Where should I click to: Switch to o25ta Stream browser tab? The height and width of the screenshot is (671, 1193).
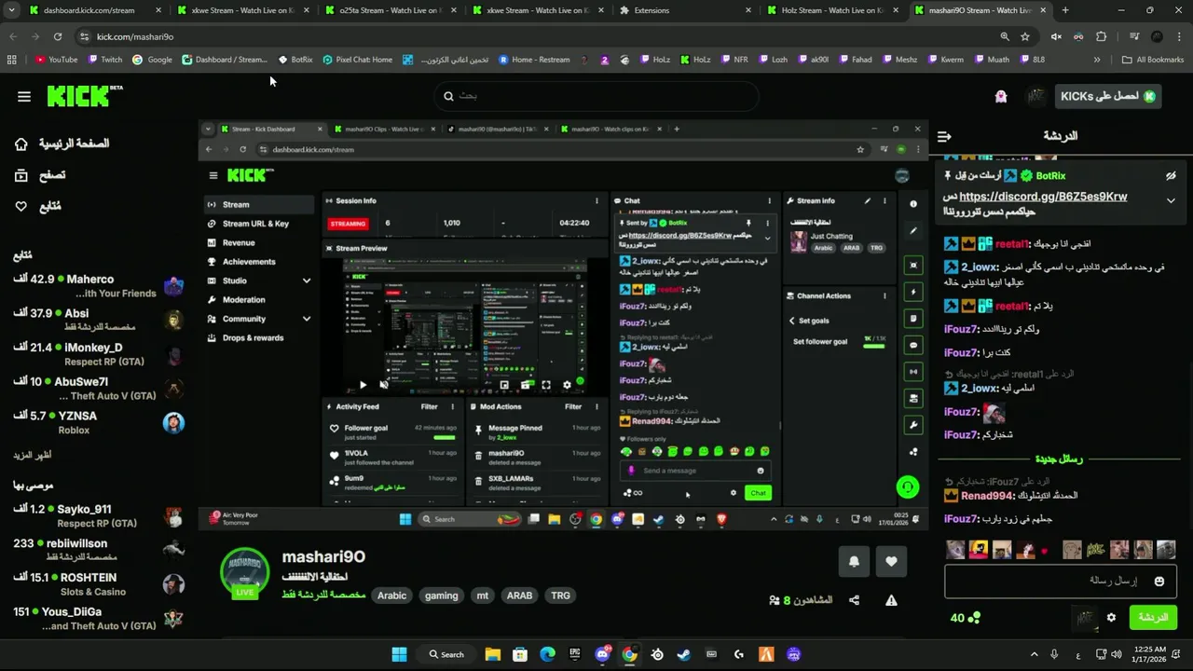point(389,10)
